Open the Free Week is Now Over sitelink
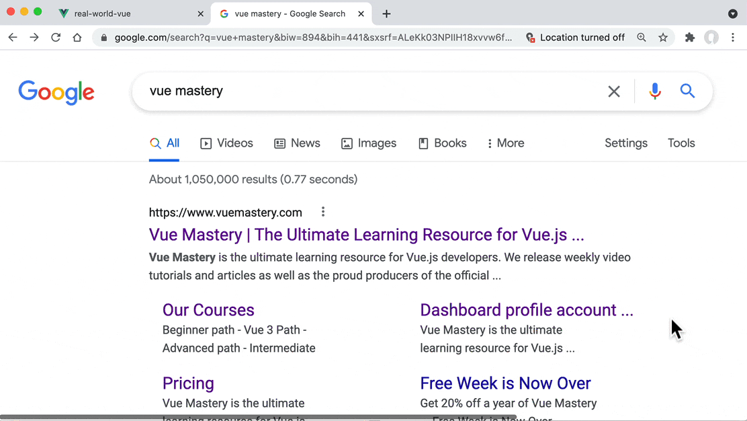This screenshot has width=747, height=421. (505, 383)
